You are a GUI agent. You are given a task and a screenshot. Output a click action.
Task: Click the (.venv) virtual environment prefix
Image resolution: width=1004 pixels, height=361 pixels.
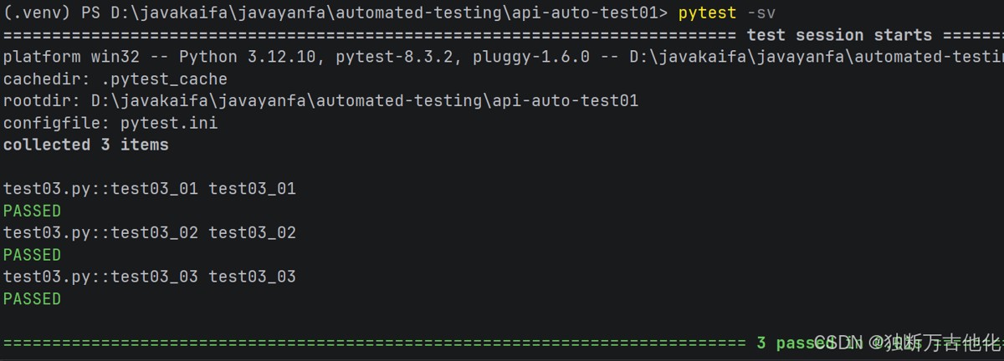click(x=37, y=13)
